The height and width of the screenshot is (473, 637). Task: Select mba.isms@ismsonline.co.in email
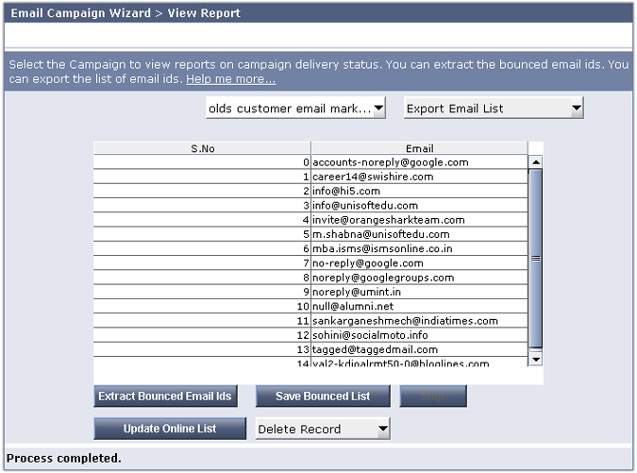[x=420, y=248]
